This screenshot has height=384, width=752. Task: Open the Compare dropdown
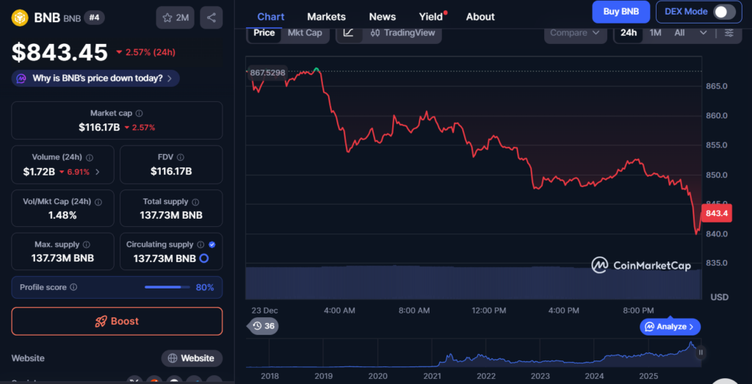(575, 33)
